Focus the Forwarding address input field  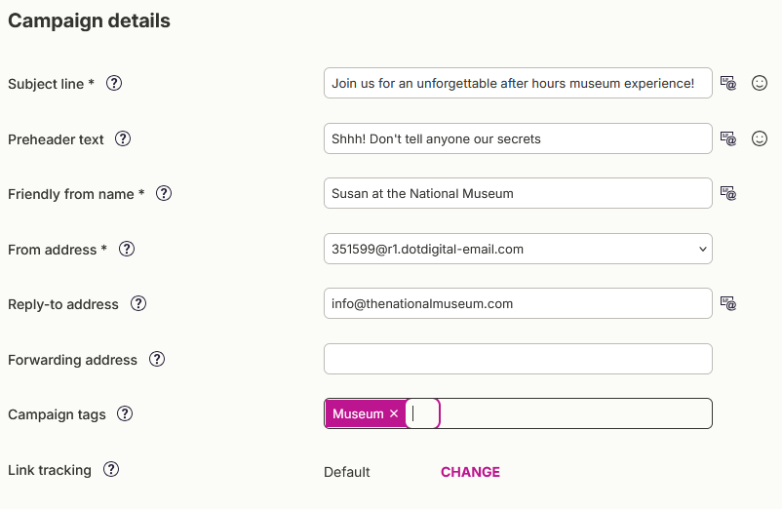click(518, 359)
